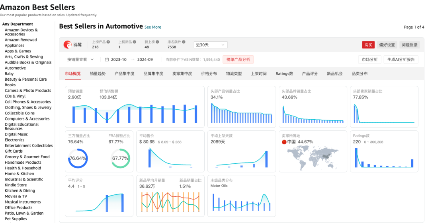Switch to the 销量趋势 tab
The image size is (430, 223).
(x=98, y=74)
